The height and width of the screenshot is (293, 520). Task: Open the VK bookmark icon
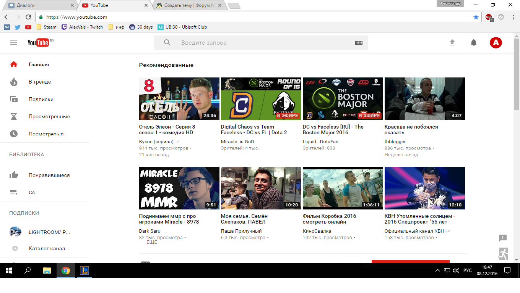pos(7,27)
